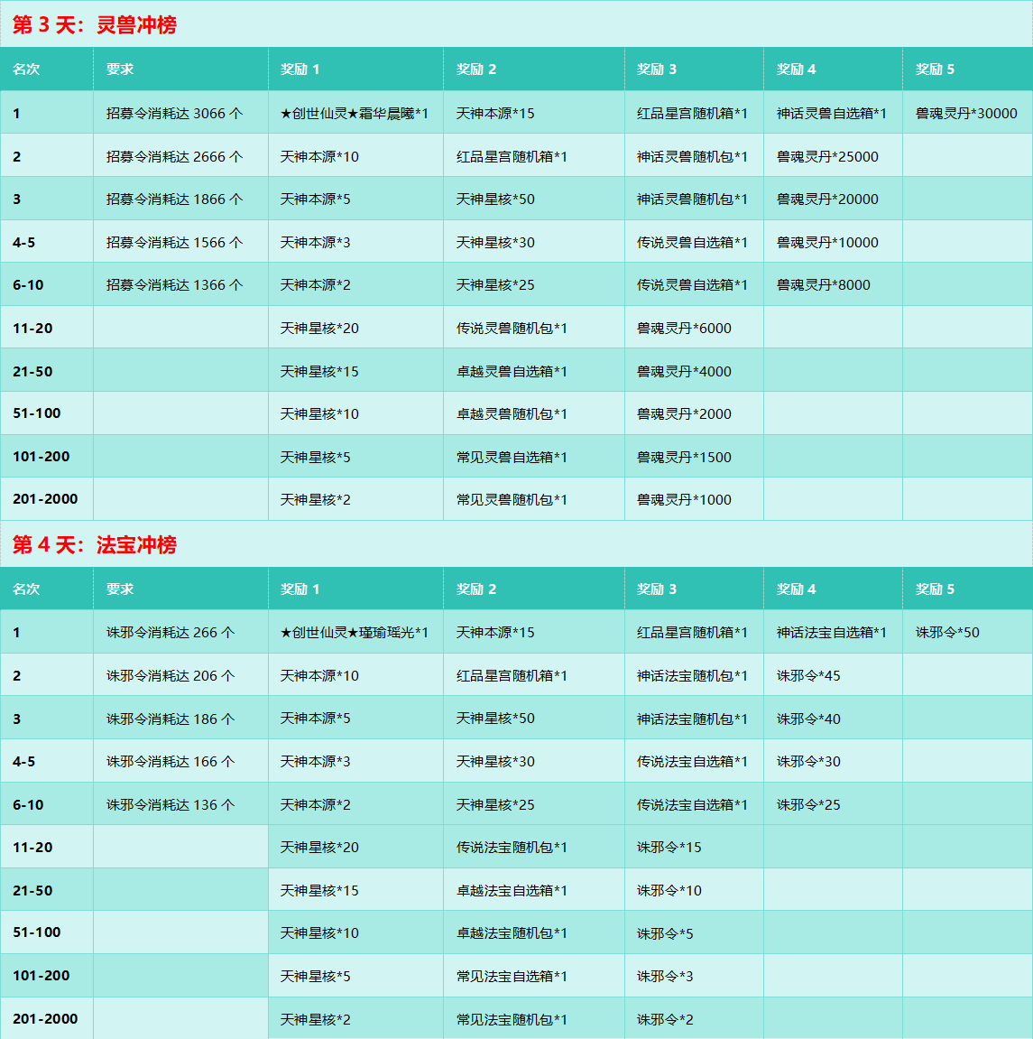
Task: Click 神话灵兽随机包*1 in the 2666 row
Action: (692, 156)
